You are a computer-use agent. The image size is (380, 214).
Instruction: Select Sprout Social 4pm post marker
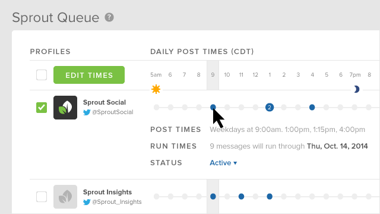[x=312, y=107]
